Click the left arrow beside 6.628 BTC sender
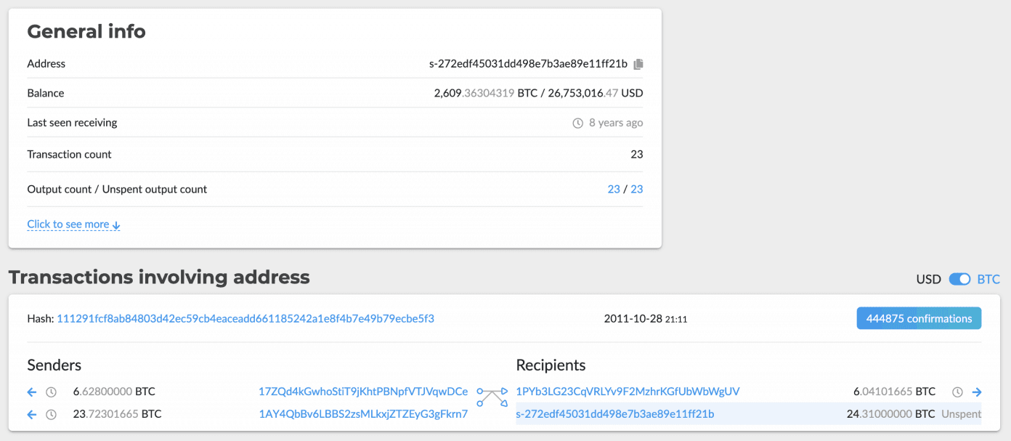The height and width of the screenshot is (441, 1011). pos(32,392)
